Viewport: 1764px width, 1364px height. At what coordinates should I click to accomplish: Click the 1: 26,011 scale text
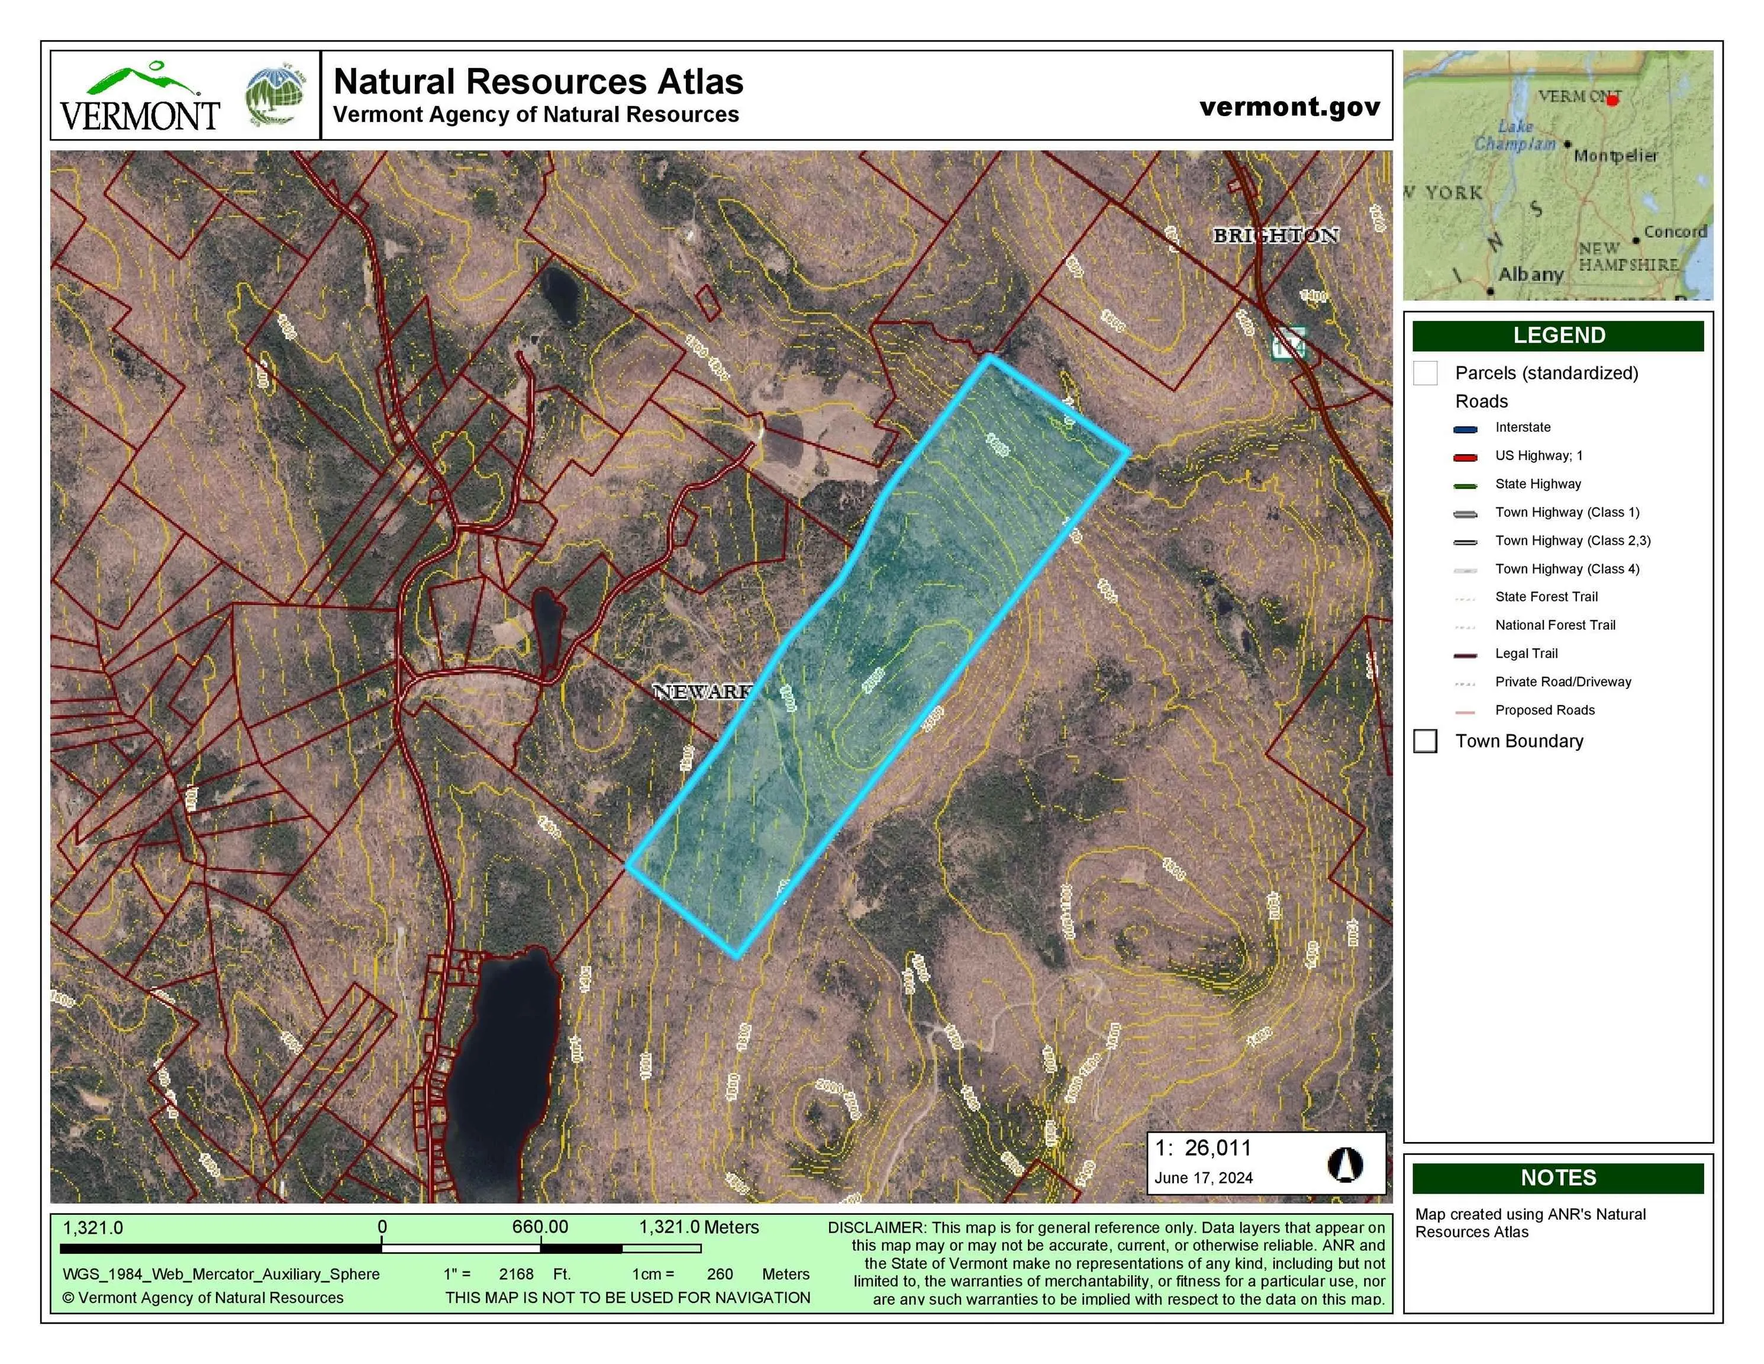[x=1202, y=1149]
